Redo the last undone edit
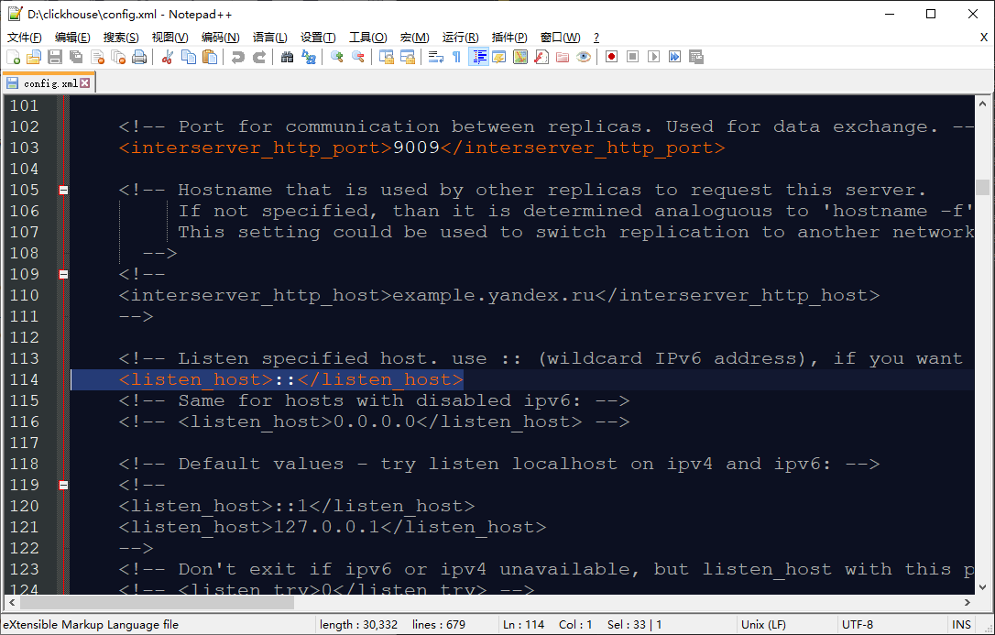This screenshot has width=995, height=635. pyautogui.click(x=259, y=57)
